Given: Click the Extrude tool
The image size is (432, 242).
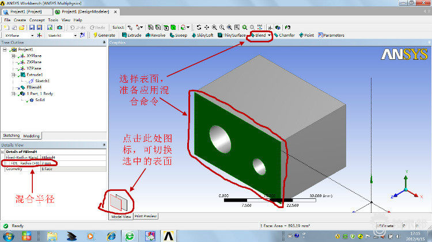Looking at the screenshot, I should click(x=132, y=35).
